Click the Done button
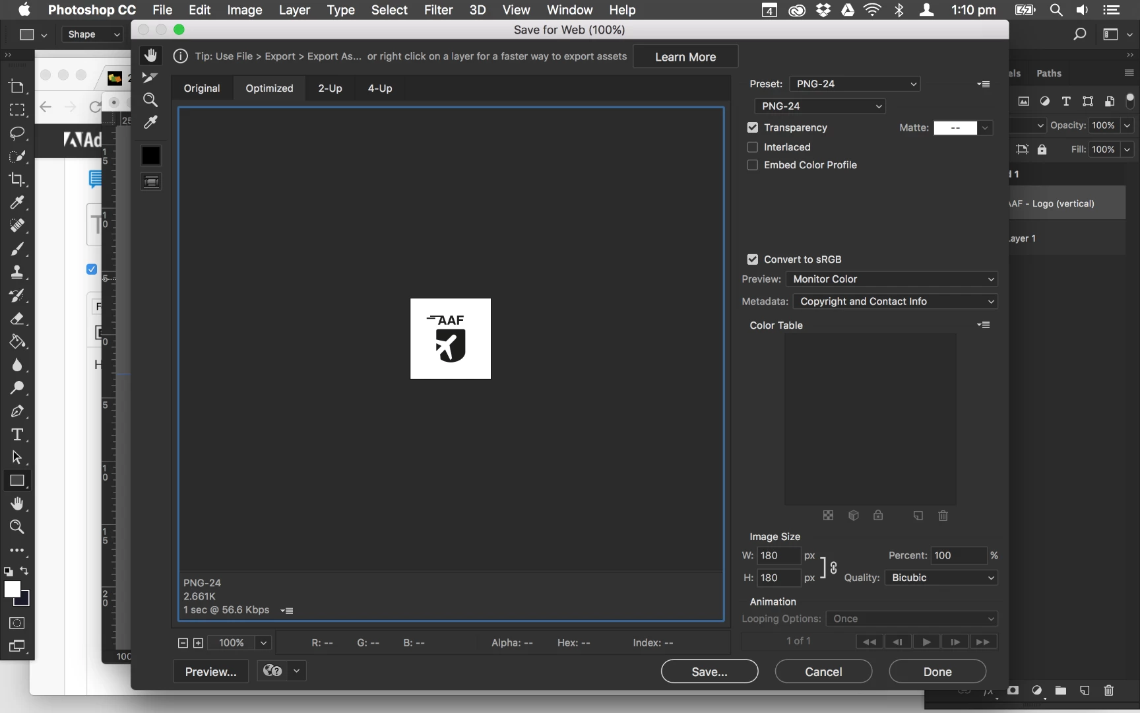 pyautogui.click(x=937, y=671)
